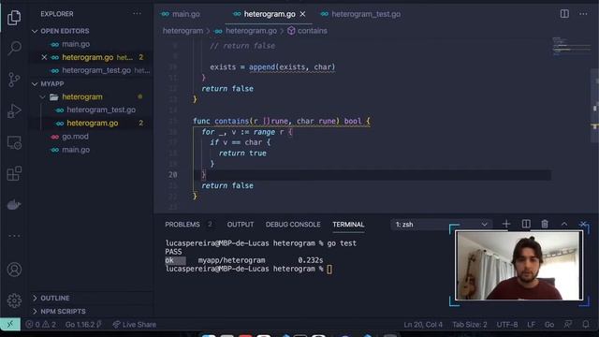Open the 1: zsh terminal selector dropdown
This screenshot has width=599, height=337.
pyautogui.click(x=441, y=225)
